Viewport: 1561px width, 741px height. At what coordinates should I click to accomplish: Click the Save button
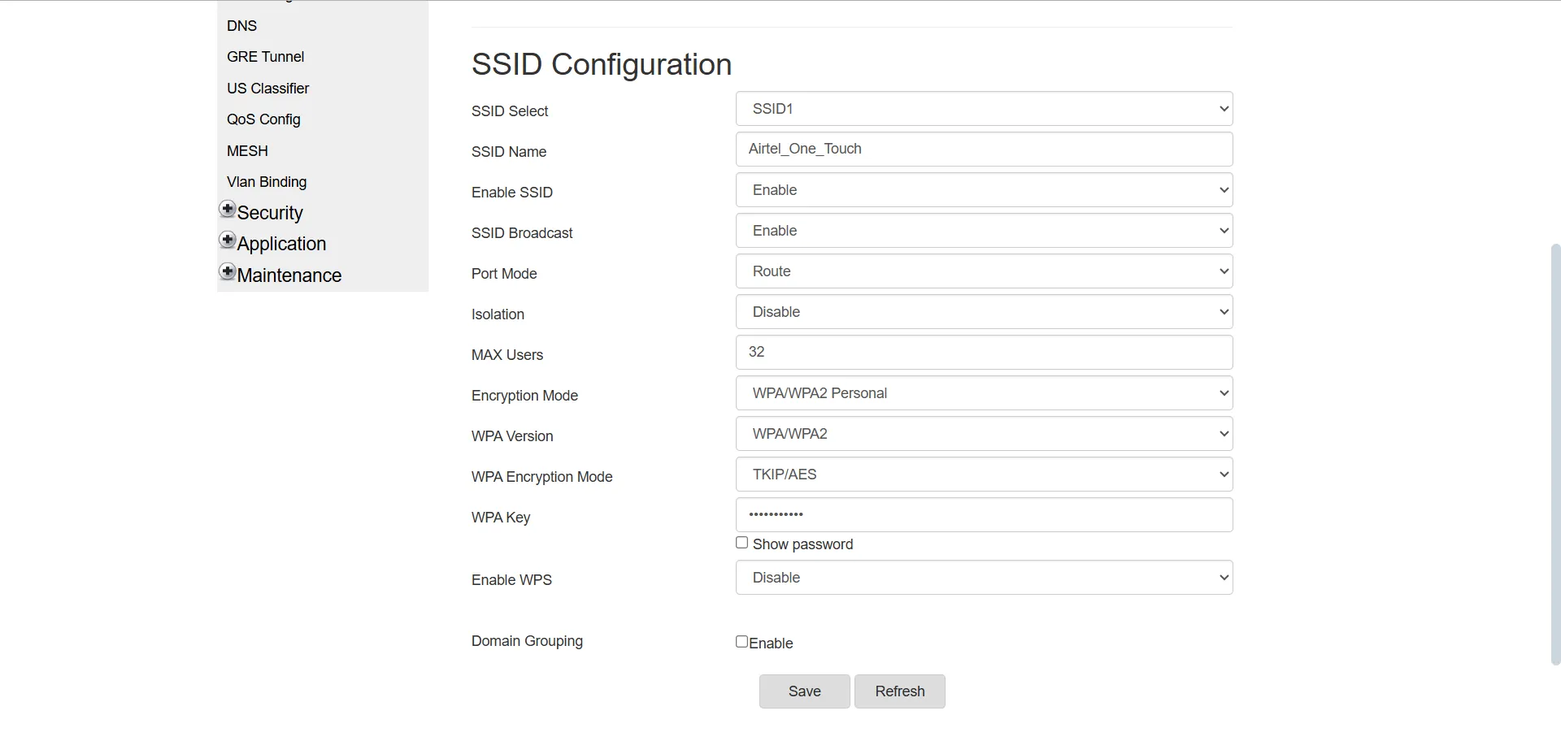pos(803,691)
